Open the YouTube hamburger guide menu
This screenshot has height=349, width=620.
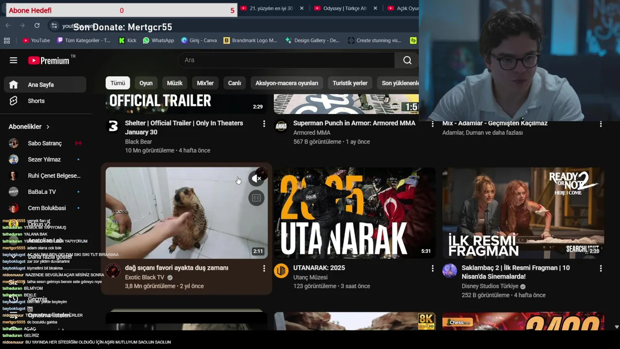[x=14, y=60]
